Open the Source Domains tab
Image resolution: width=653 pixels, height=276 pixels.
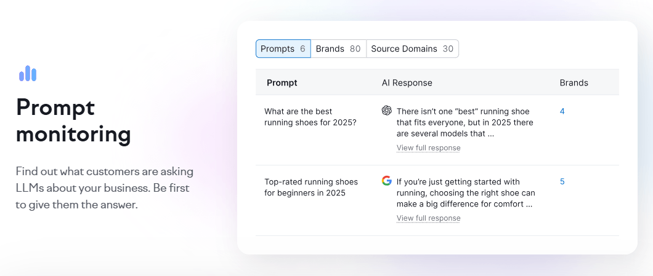[412, 49]
